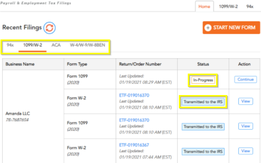Open order link ETF-019016367

coord(134,145)
